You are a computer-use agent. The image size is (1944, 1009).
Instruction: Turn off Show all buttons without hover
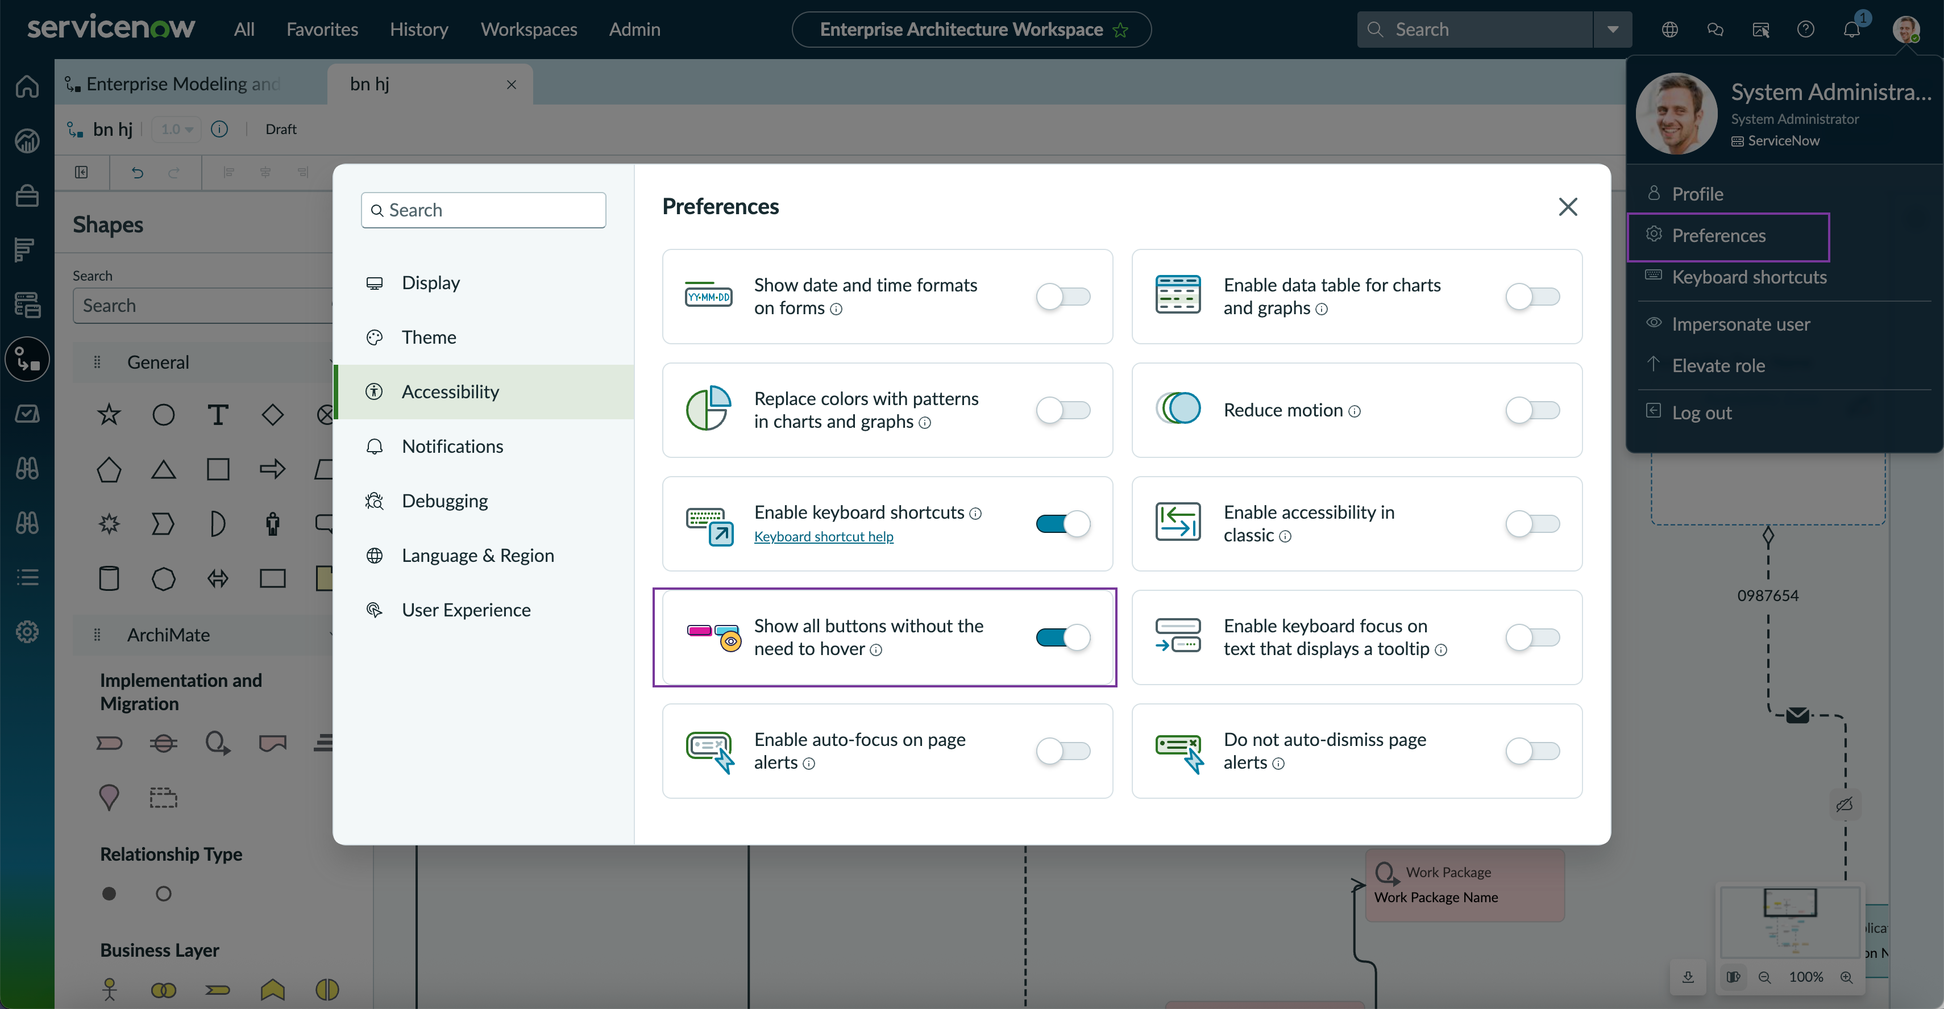[x=1064, y=637]
